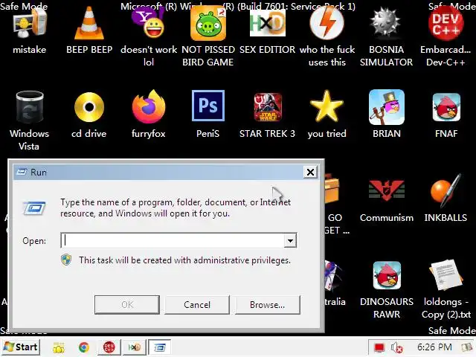The height and width of the screenshot is (357, 476).
Task: Open the orange lightning bolt icon
Action: pyautogui.click(x=327, y=23)
